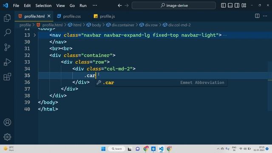Open the Run menu
272x153 pixels.
(x=83, y=6)
